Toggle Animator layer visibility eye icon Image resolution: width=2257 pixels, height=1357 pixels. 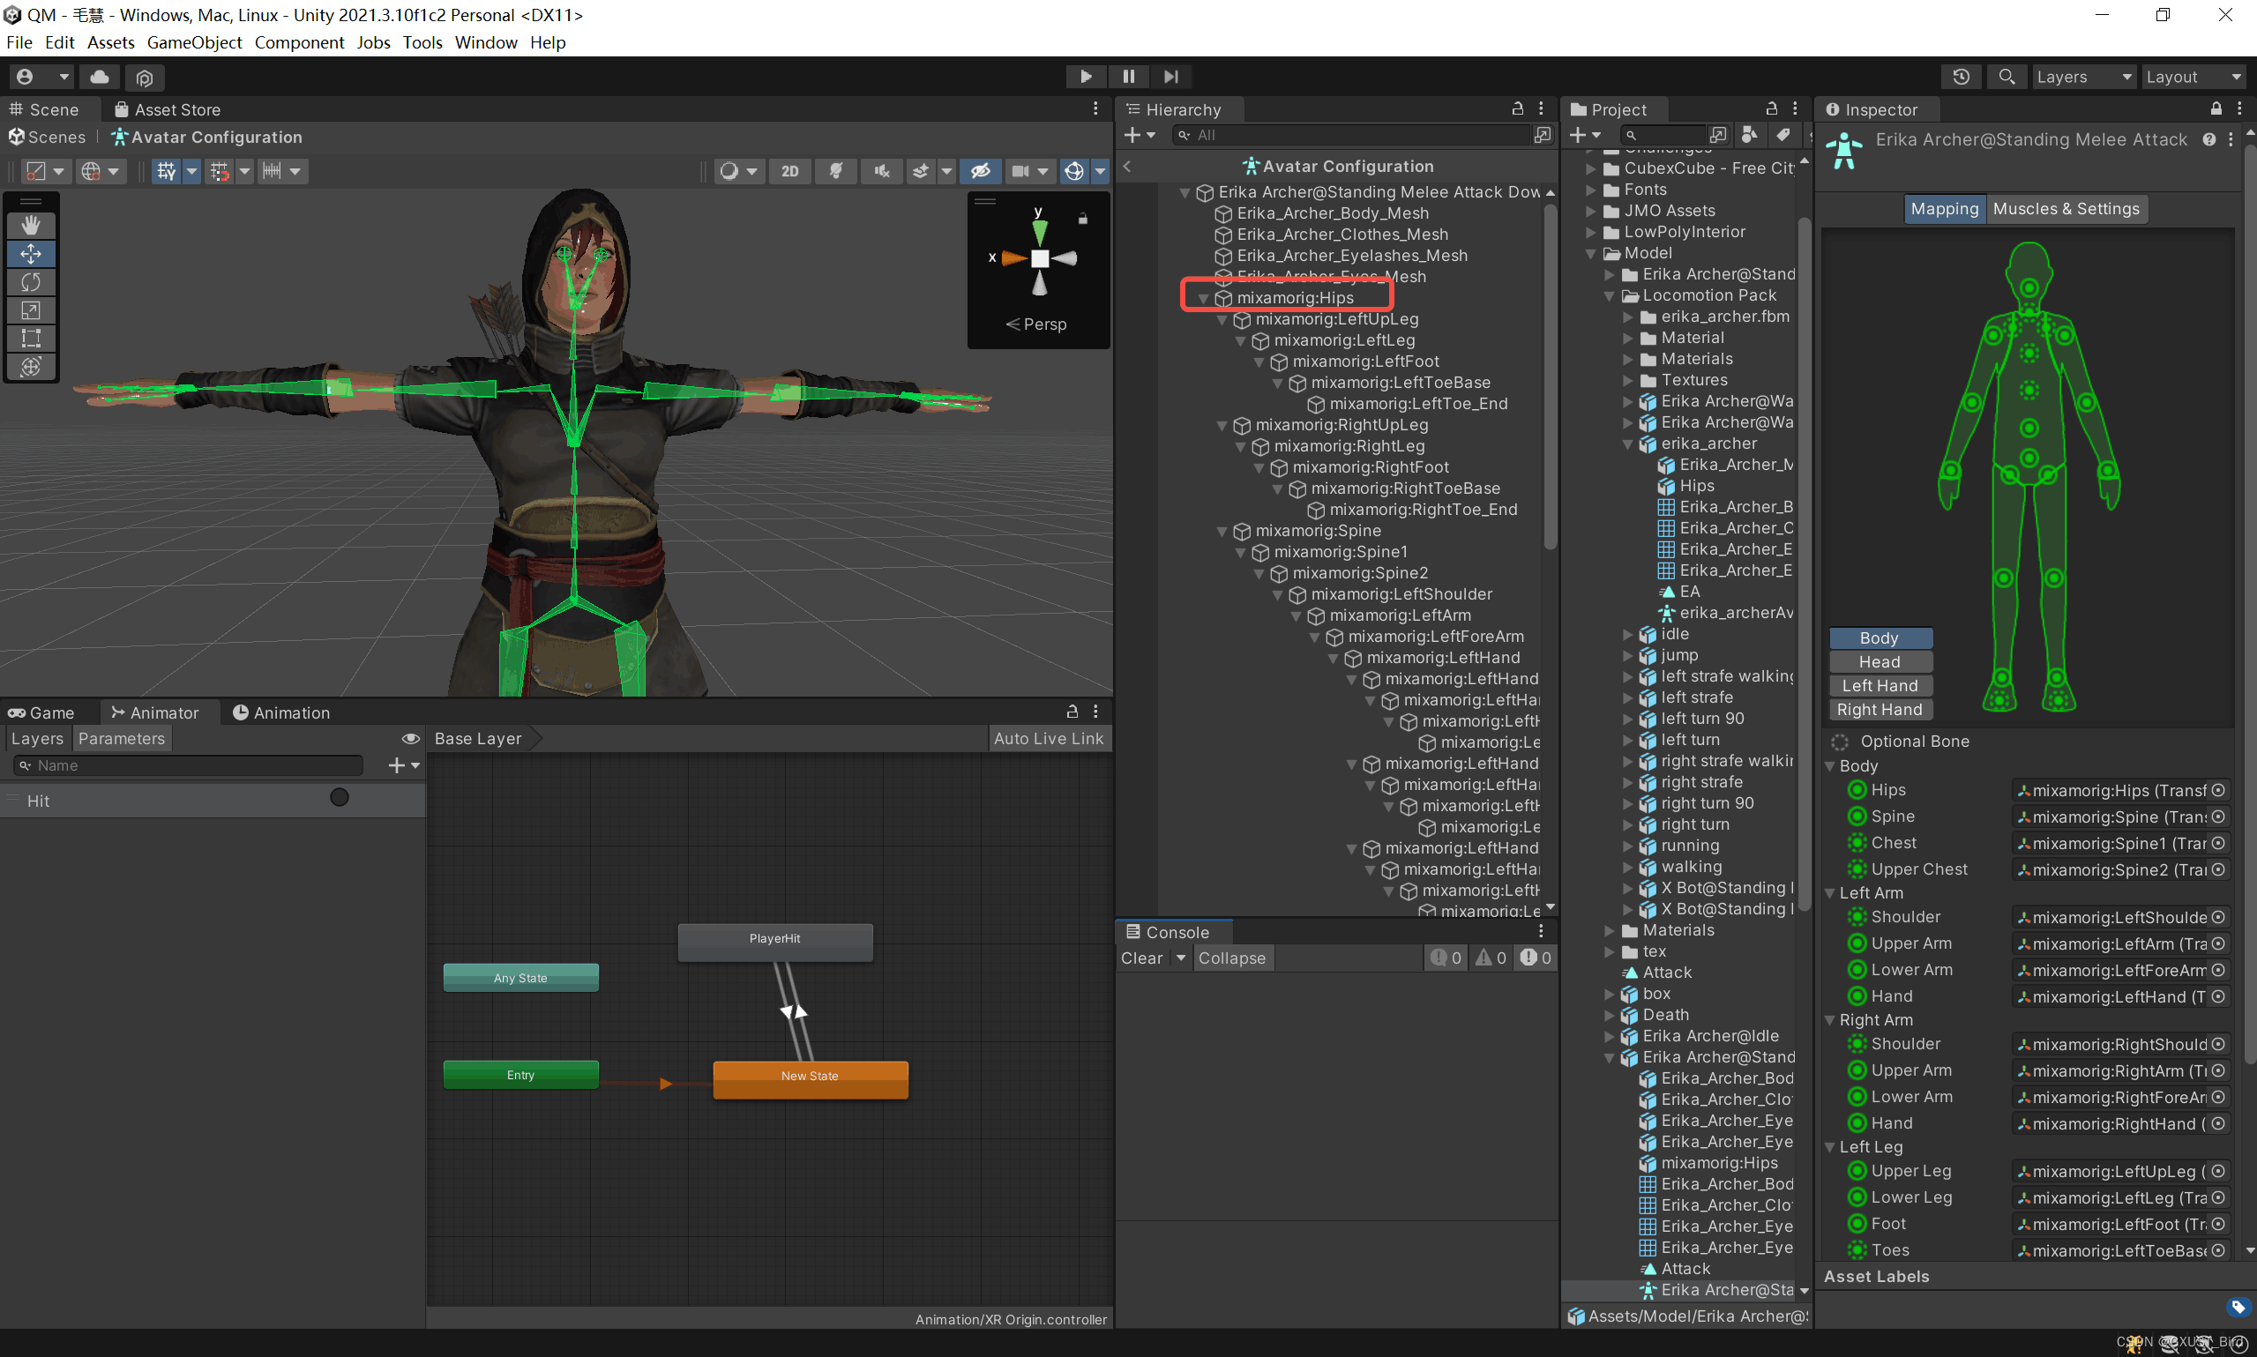411,739
